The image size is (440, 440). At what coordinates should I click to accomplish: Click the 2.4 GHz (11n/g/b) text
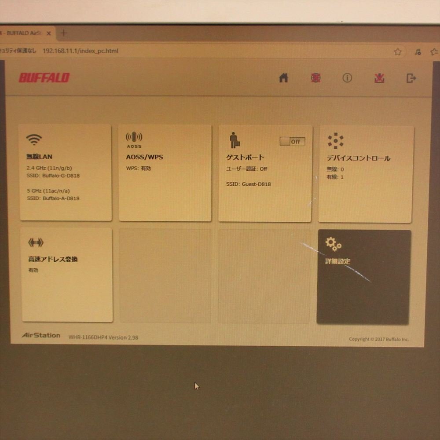(x=49, y=168)
